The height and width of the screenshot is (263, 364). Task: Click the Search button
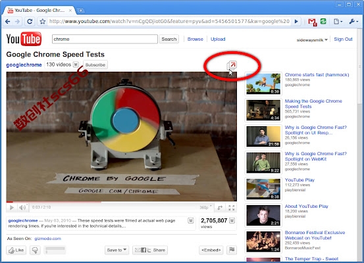pyautogui.click(x=169, y=39)
